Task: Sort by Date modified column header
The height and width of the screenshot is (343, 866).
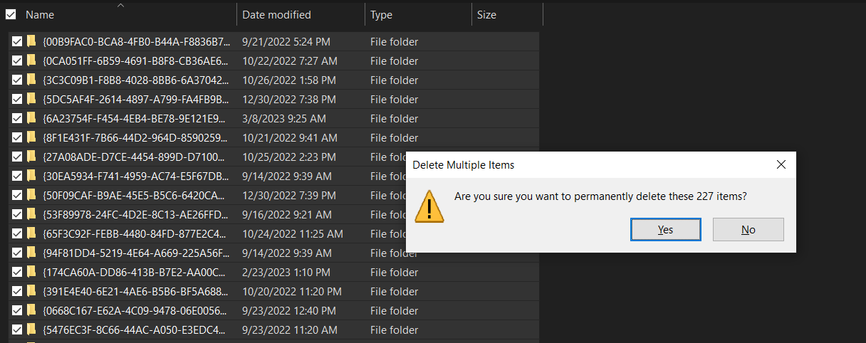Action: tap(276, 15)
